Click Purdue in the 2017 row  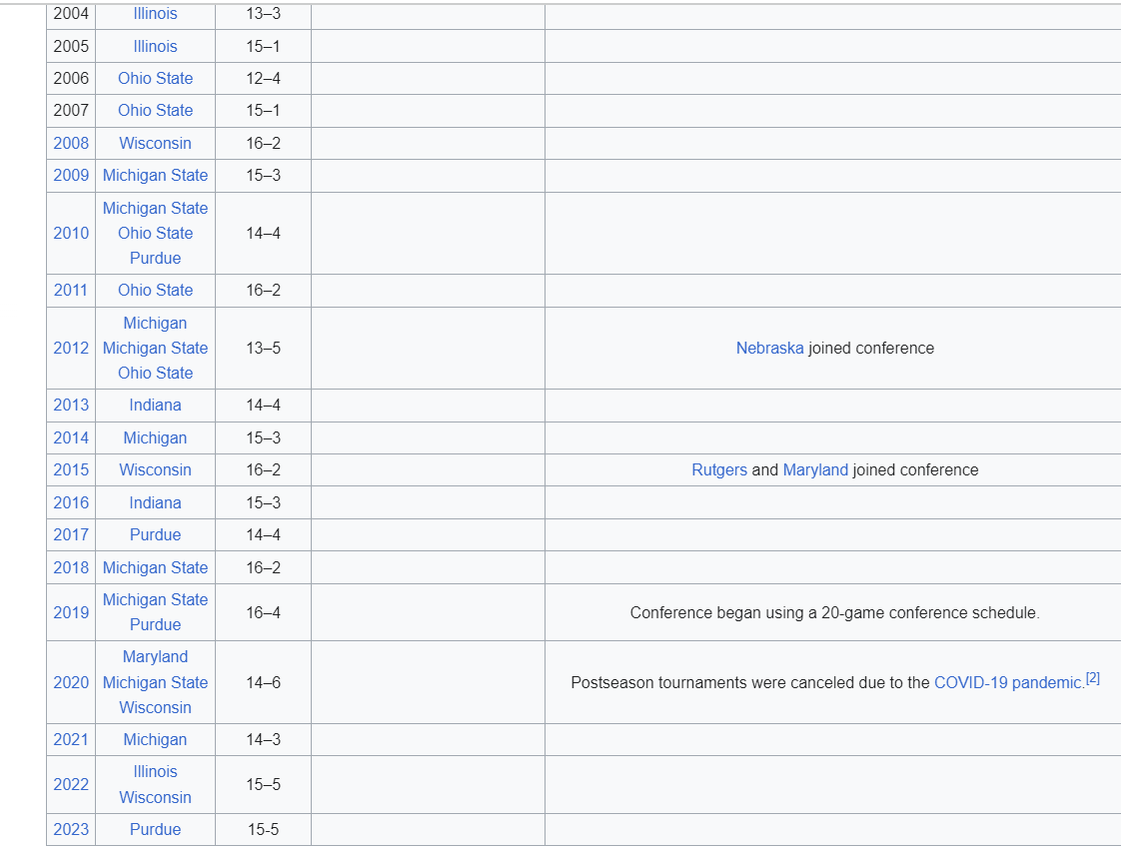[155, 535]
